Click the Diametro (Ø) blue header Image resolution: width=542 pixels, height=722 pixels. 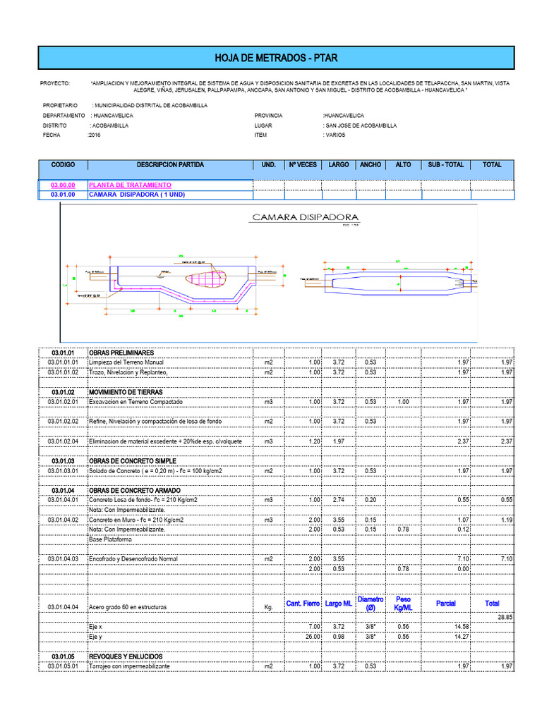[x=371, y=604]
